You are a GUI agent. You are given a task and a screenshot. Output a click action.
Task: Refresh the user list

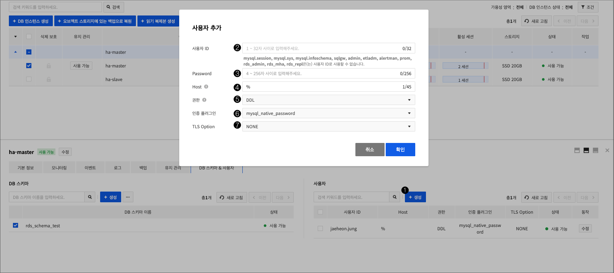[536, 197]
